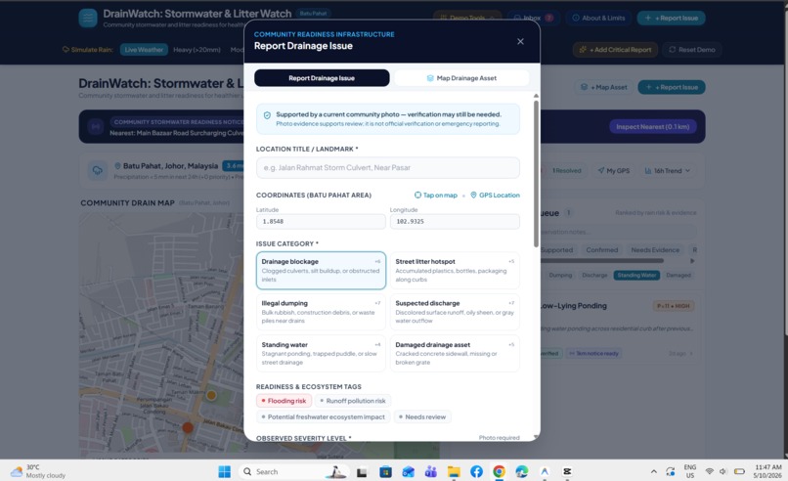Image resolution: width=788 pixels, height=481 pixels.
Task: Select Heavy (>20mm) rain simulation
Action: pyautogui.click(x=197, y=49)
